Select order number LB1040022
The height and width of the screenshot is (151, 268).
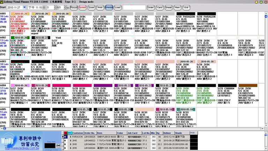tap(90, 141)
